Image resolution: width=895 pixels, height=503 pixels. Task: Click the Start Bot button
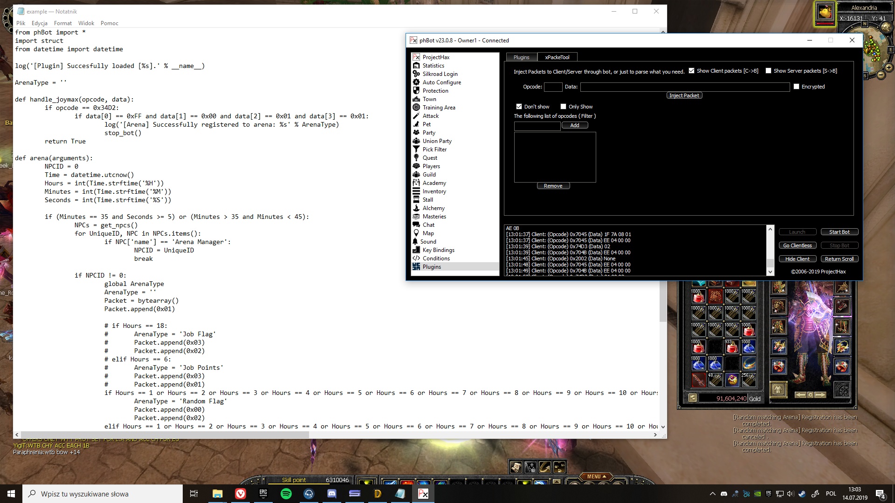coord(839,232)
